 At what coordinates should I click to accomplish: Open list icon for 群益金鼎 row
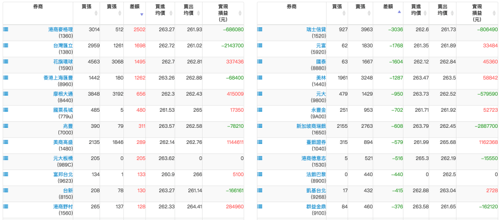point(260,206)
